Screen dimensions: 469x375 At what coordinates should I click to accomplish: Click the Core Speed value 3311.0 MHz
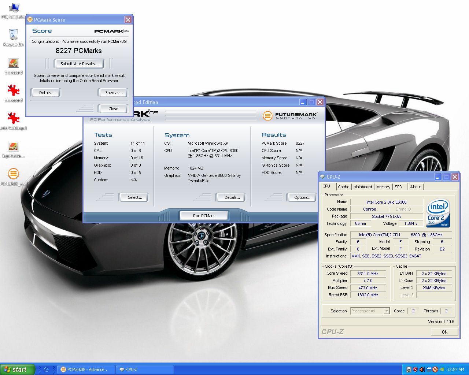(368, 274)
